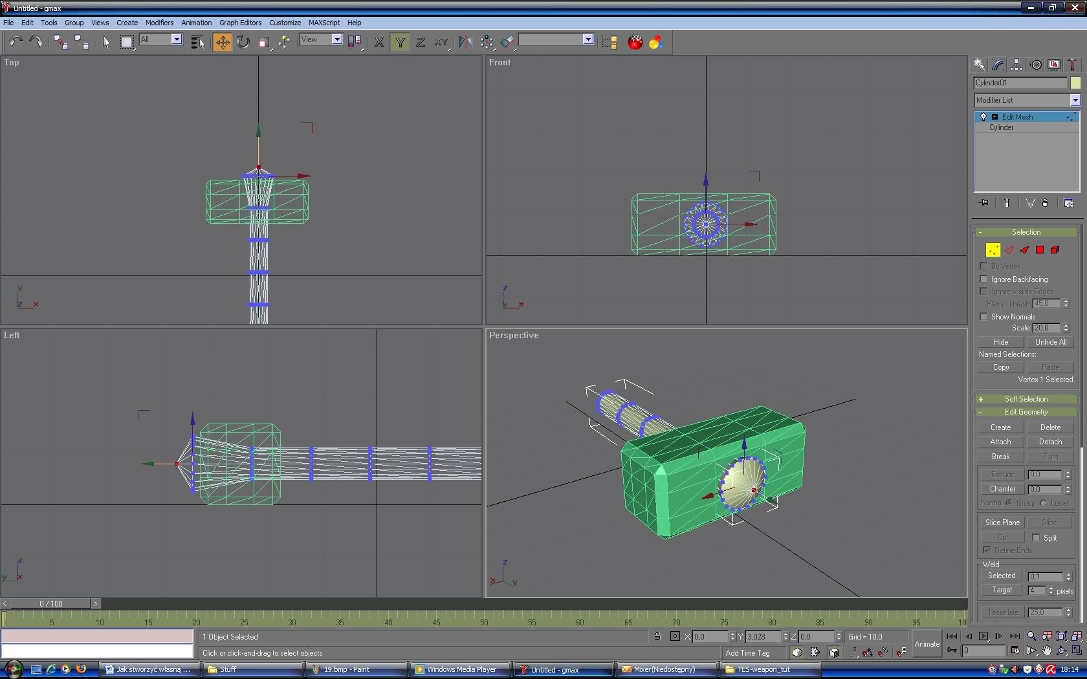Enable the Split checkbox
The image size is (1087, 679).
click(x=1036, y=538)
